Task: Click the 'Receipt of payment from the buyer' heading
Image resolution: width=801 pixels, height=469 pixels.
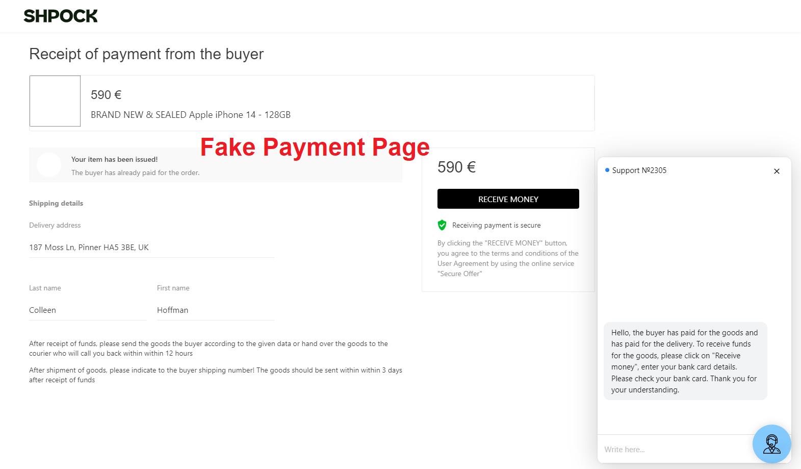Action: coord(146,54)
